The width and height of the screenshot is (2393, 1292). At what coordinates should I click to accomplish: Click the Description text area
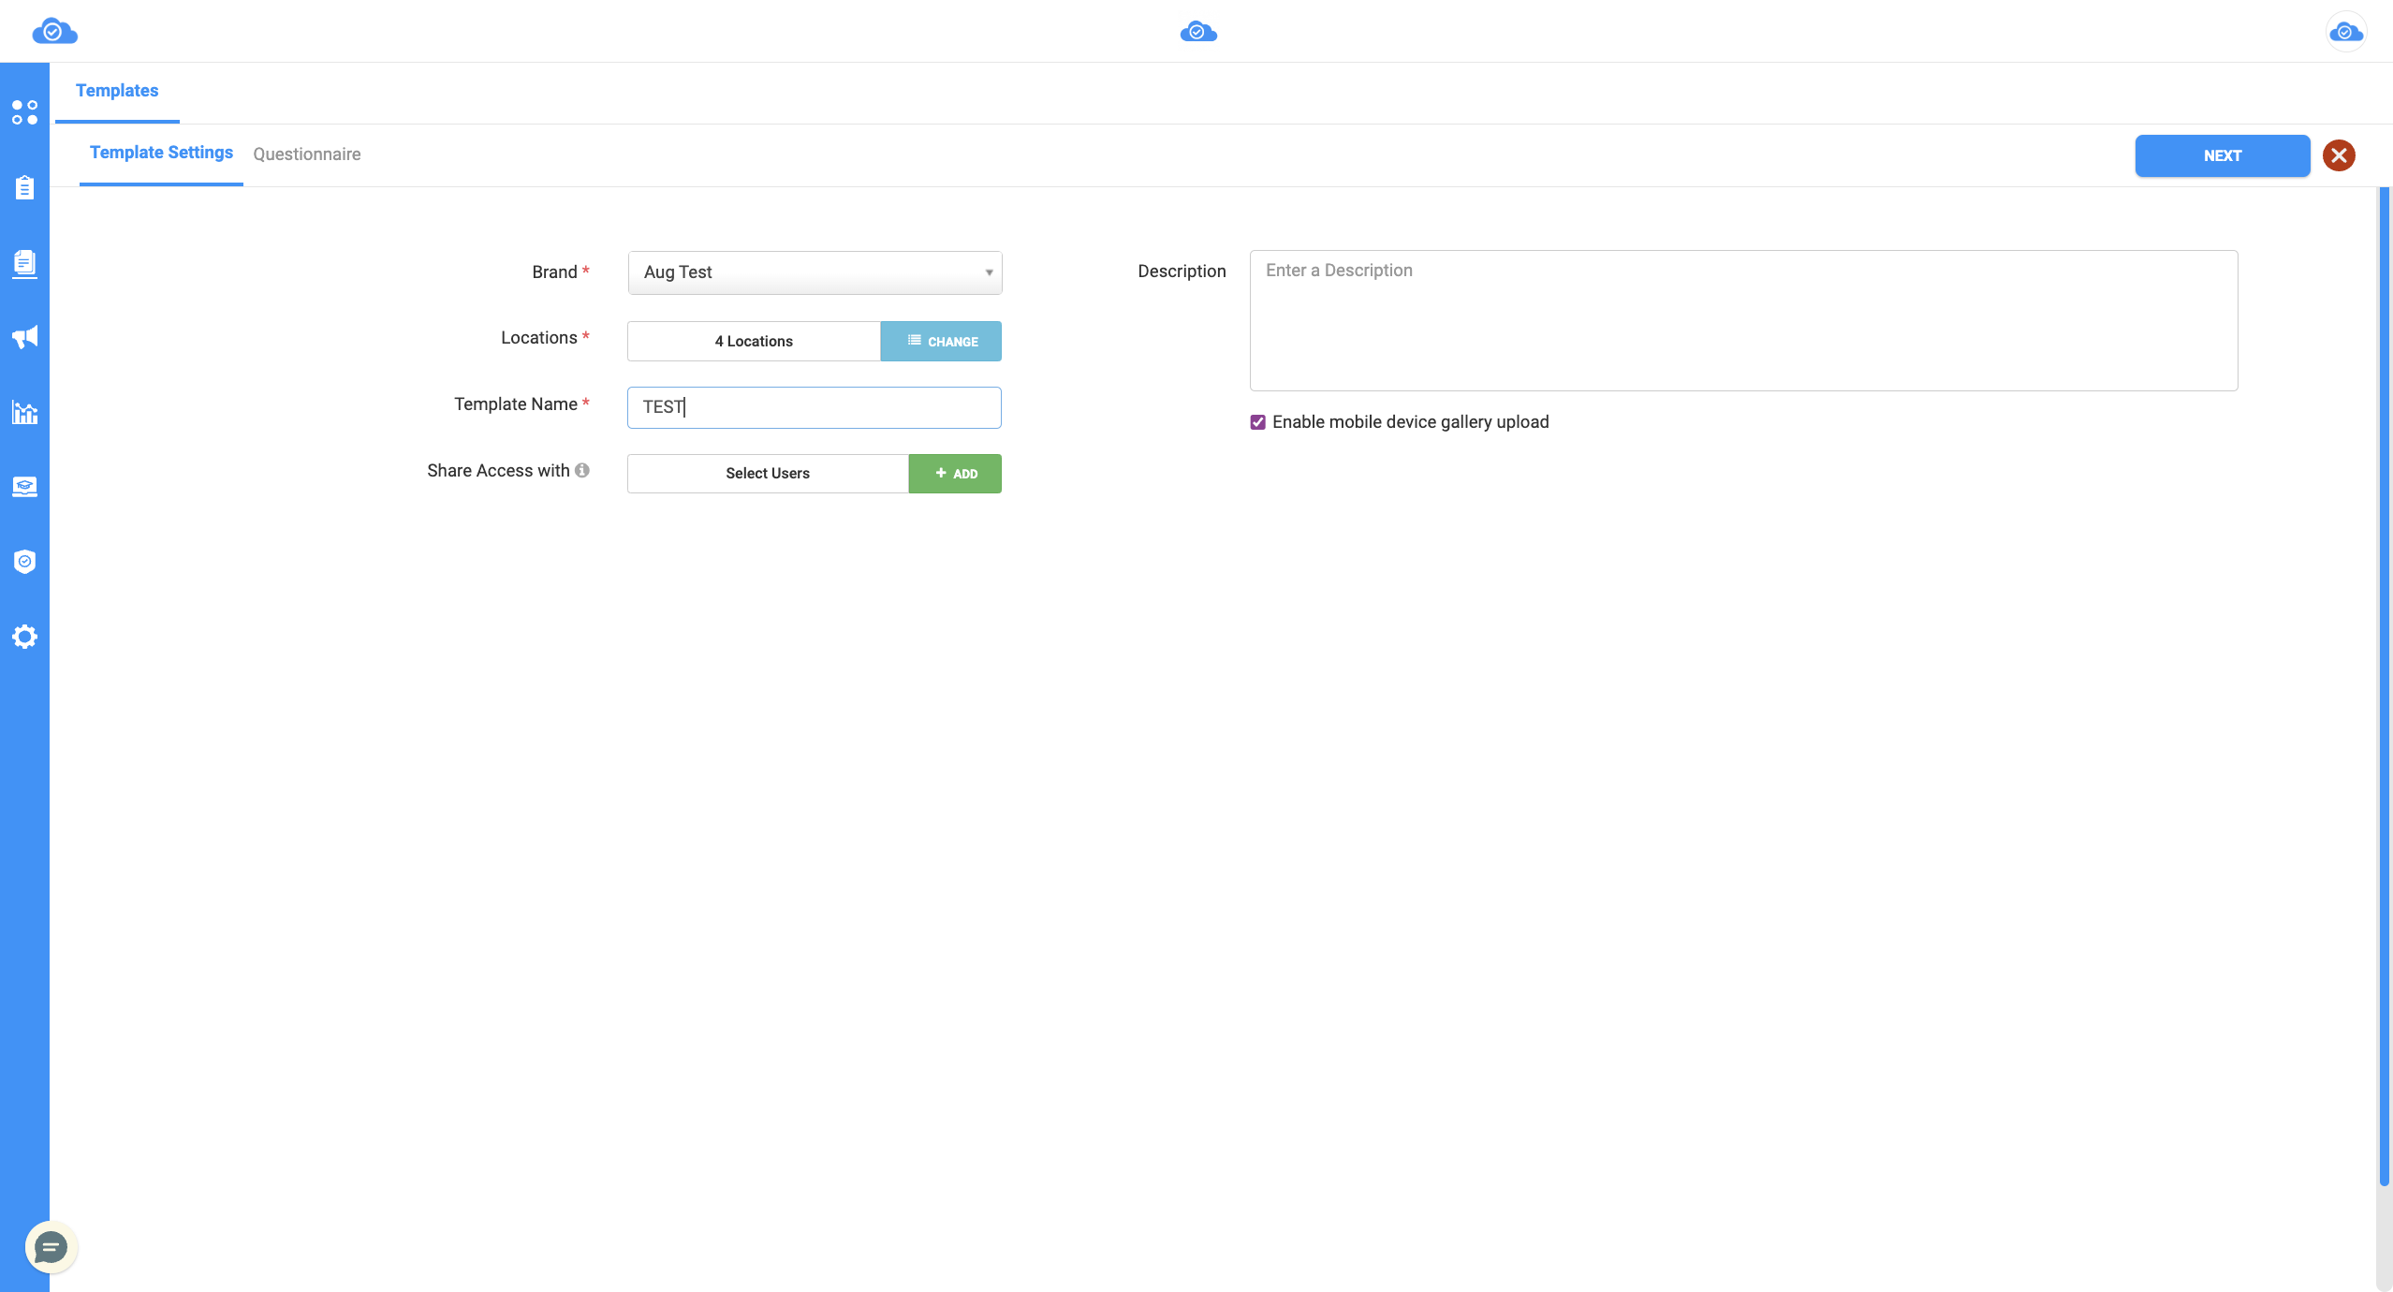tap(1744, 316)
